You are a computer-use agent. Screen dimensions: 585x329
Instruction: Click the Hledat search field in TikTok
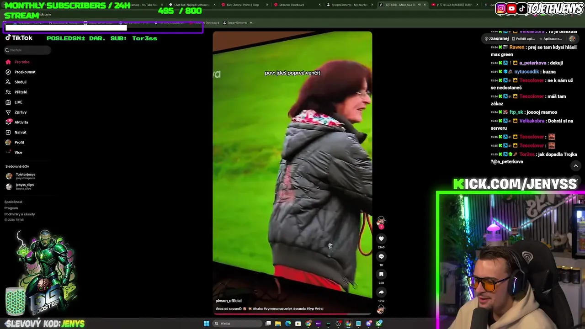coord(27,50)
